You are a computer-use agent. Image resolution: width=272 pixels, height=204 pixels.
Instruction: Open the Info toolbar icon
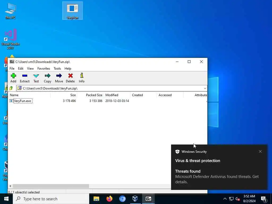82,78
